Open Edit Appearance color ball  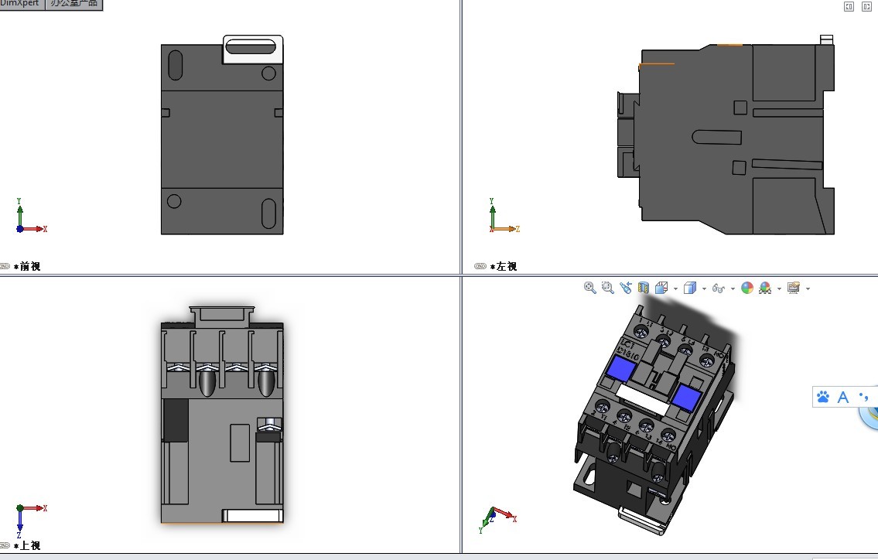tap(747, 288)
